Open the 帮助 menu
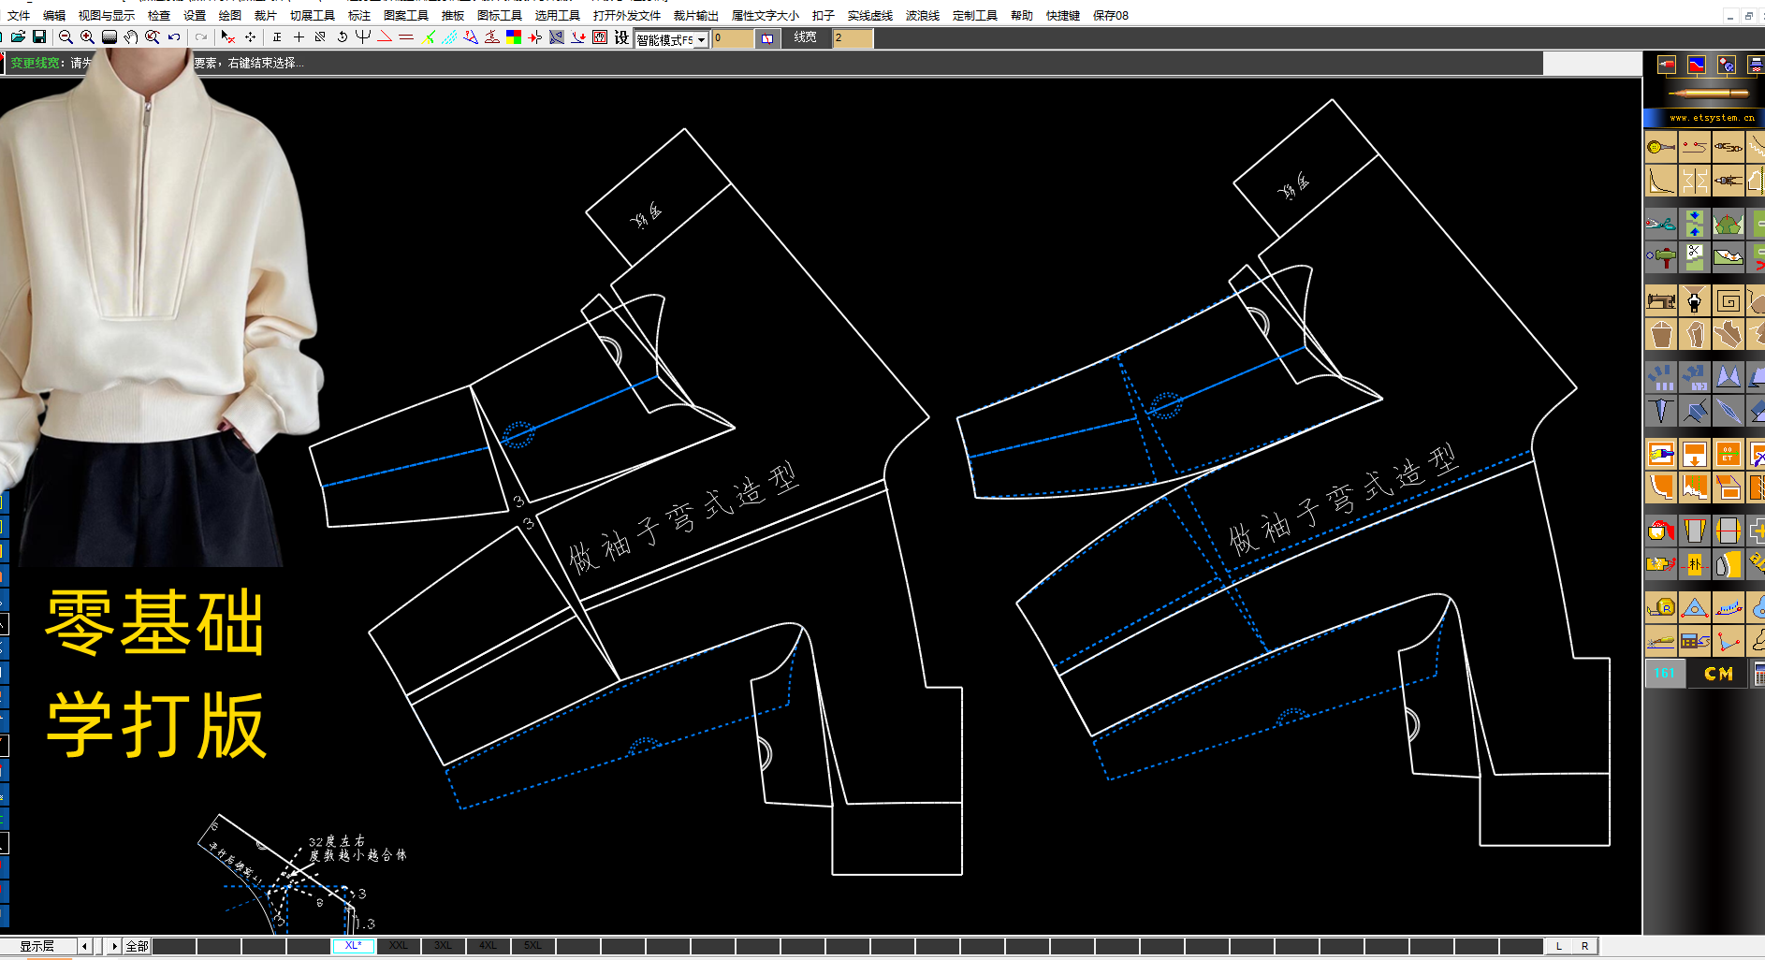1765x960 pixels. [x=1022, y=15]
